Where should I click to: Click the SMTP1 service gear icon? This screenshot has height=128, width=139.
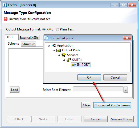69,60
